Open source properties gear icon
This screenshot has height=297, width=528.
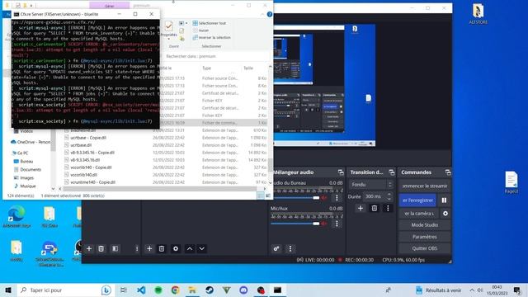click(176, 249)
